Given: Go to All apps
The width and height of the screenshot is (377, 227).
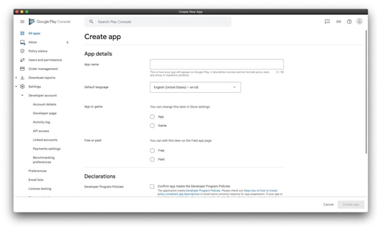Looking at the screenshot, I should point(34,33).
